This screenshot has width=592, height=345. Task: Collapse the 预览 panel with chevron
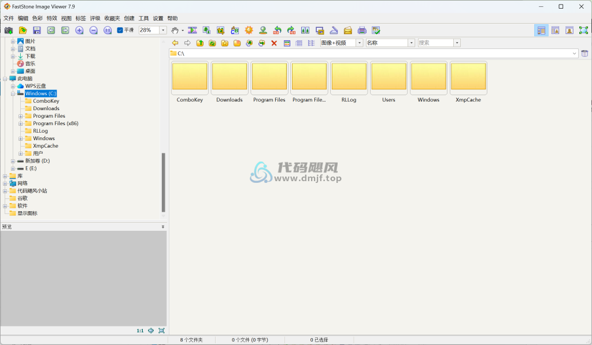click(163, 227)
